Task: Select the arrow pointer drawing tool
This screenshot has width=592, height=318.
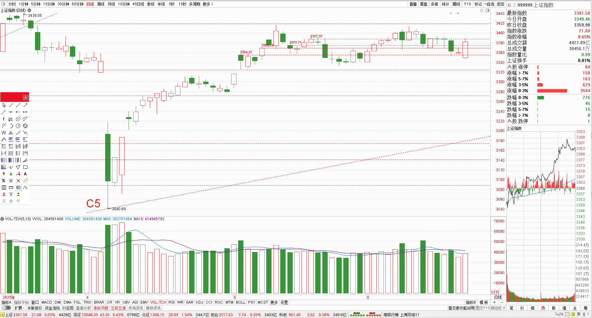Action: [4, 105]
